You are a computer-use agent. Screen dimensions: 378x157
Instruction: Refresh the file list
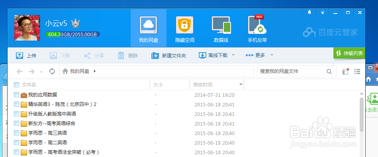[52, 71]
